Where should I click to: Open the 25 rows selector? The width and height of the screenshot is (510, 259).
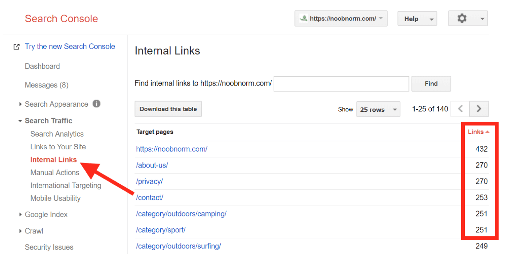[x=378, y=109]
